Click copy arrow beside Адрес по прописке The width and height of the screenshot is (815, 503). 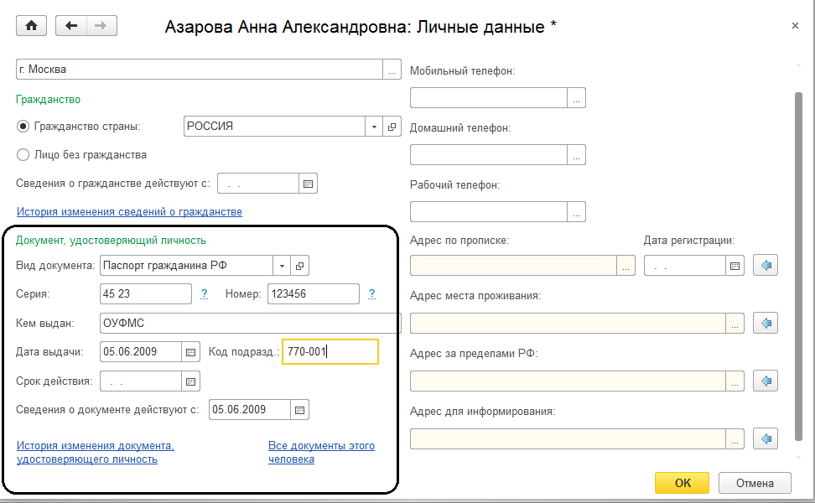766,266
